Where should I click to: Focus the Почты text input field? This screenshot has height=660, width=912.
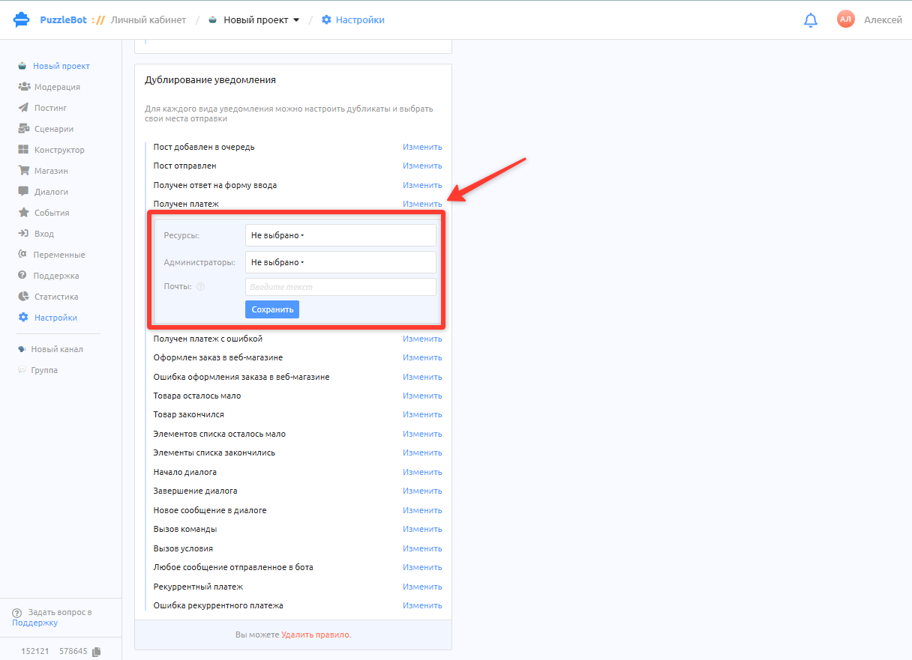click(x=340, y=287)
